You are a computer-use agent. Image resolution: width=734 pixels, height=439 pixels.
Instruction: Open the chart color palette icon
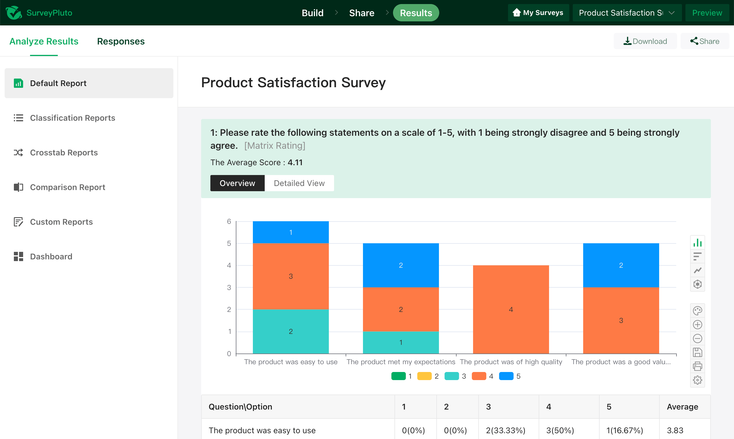[697, 310]
